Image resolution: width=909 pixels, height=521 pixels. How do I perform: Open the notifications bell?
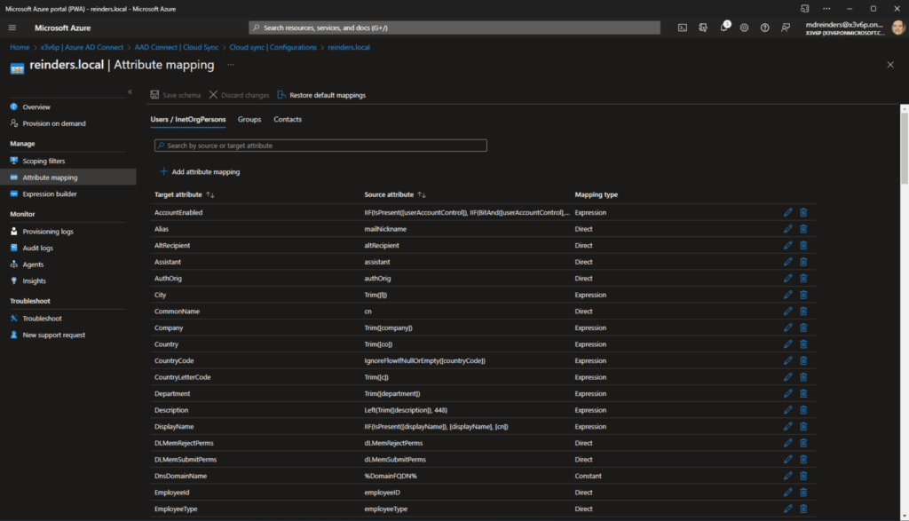tap(723, 28)
